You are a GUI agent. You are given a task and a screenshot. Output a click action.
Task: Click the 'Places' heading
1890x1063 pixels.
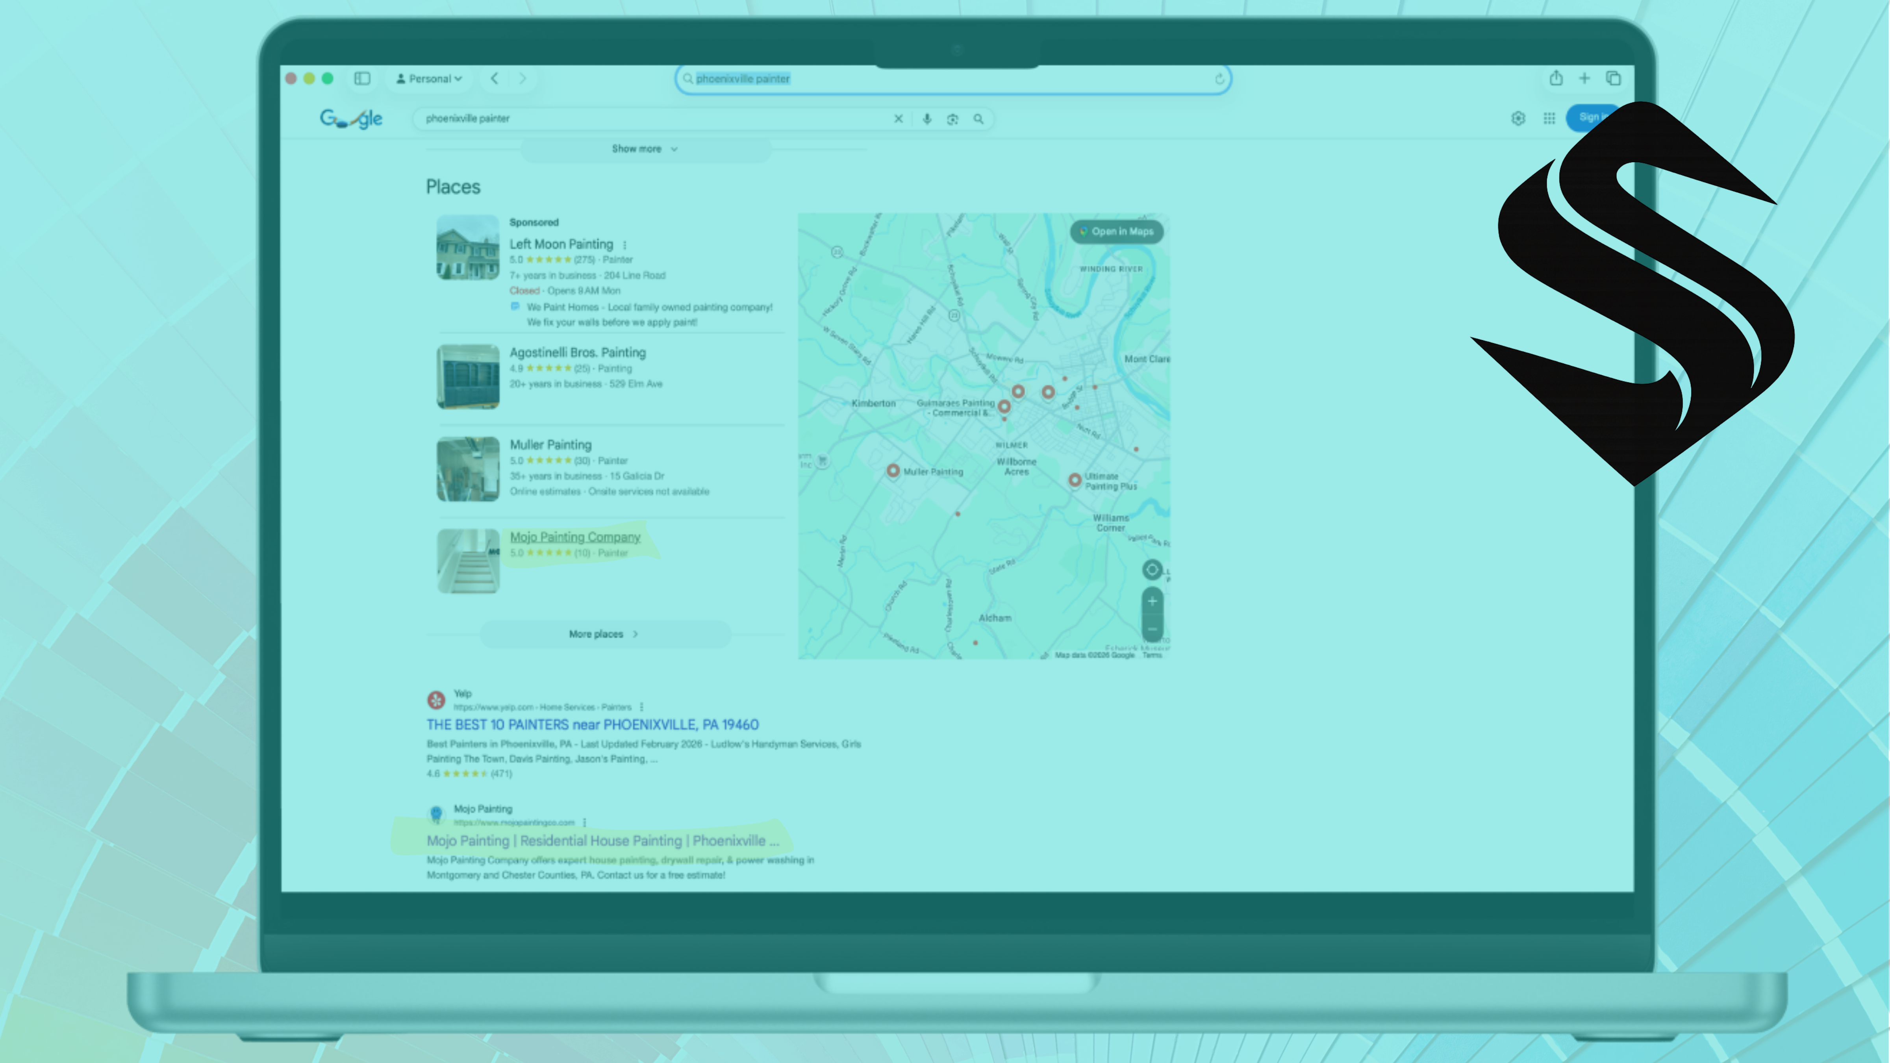pyautogui.click(x=453, y=187)
